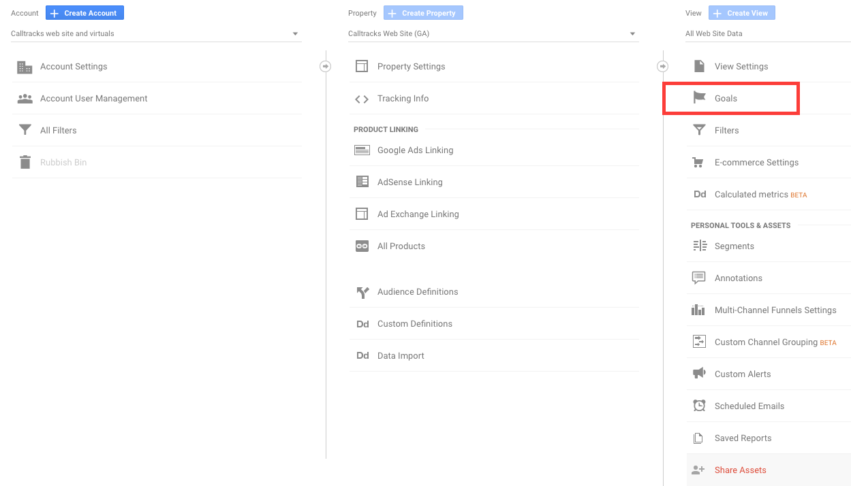Open the View Settings document icon

pos(699,66)
